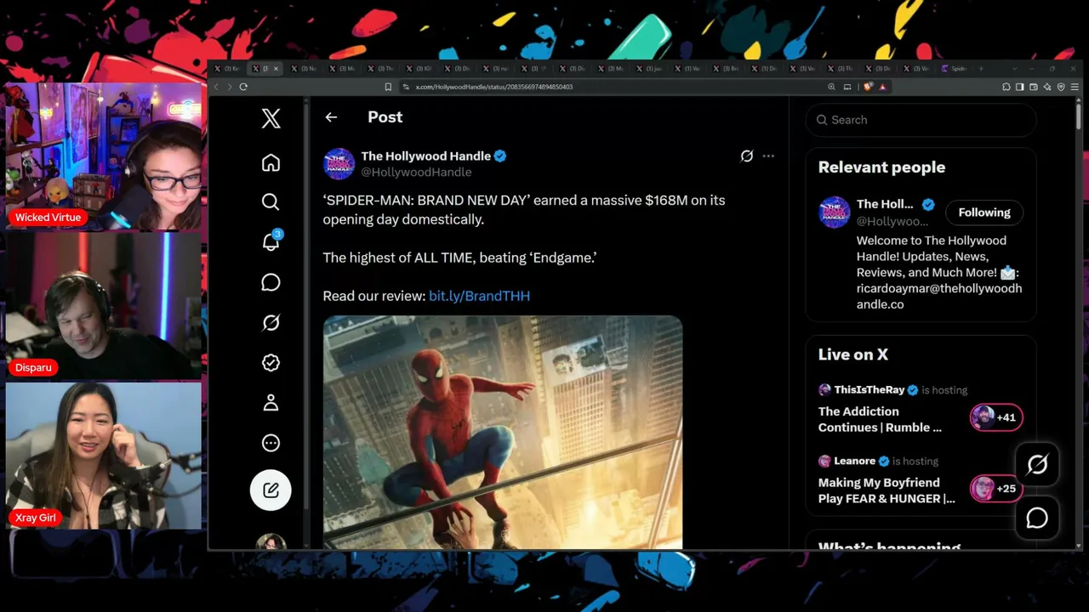Open the Spider-Man poster image

[502, 432]
